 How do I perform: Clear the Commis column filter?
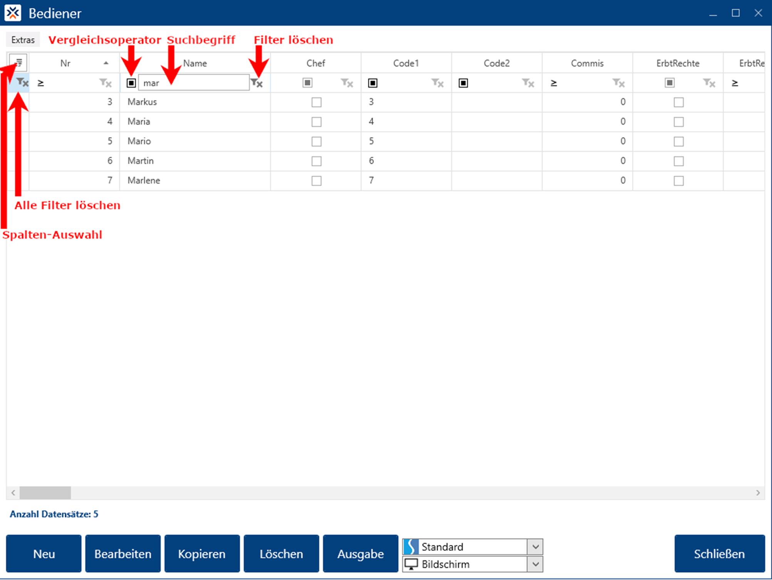coord(618,83)
